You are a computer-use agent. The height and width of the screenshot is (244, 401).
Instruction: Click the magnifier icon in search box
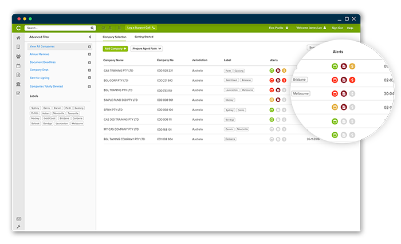tap(92, 27)
